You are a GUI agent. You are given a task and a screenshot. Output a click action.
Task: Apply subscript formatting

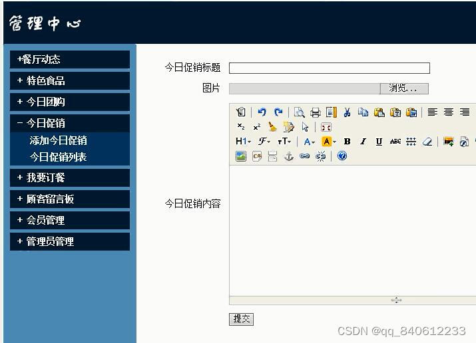[x=241, y=127]
